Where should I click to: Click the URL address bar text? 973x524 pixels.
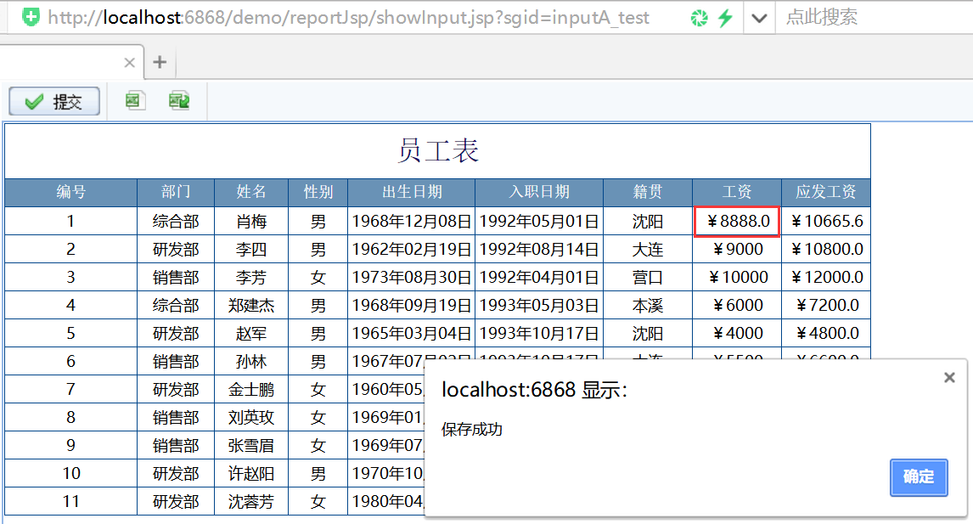pyautogui.click(x=348, y=17)
